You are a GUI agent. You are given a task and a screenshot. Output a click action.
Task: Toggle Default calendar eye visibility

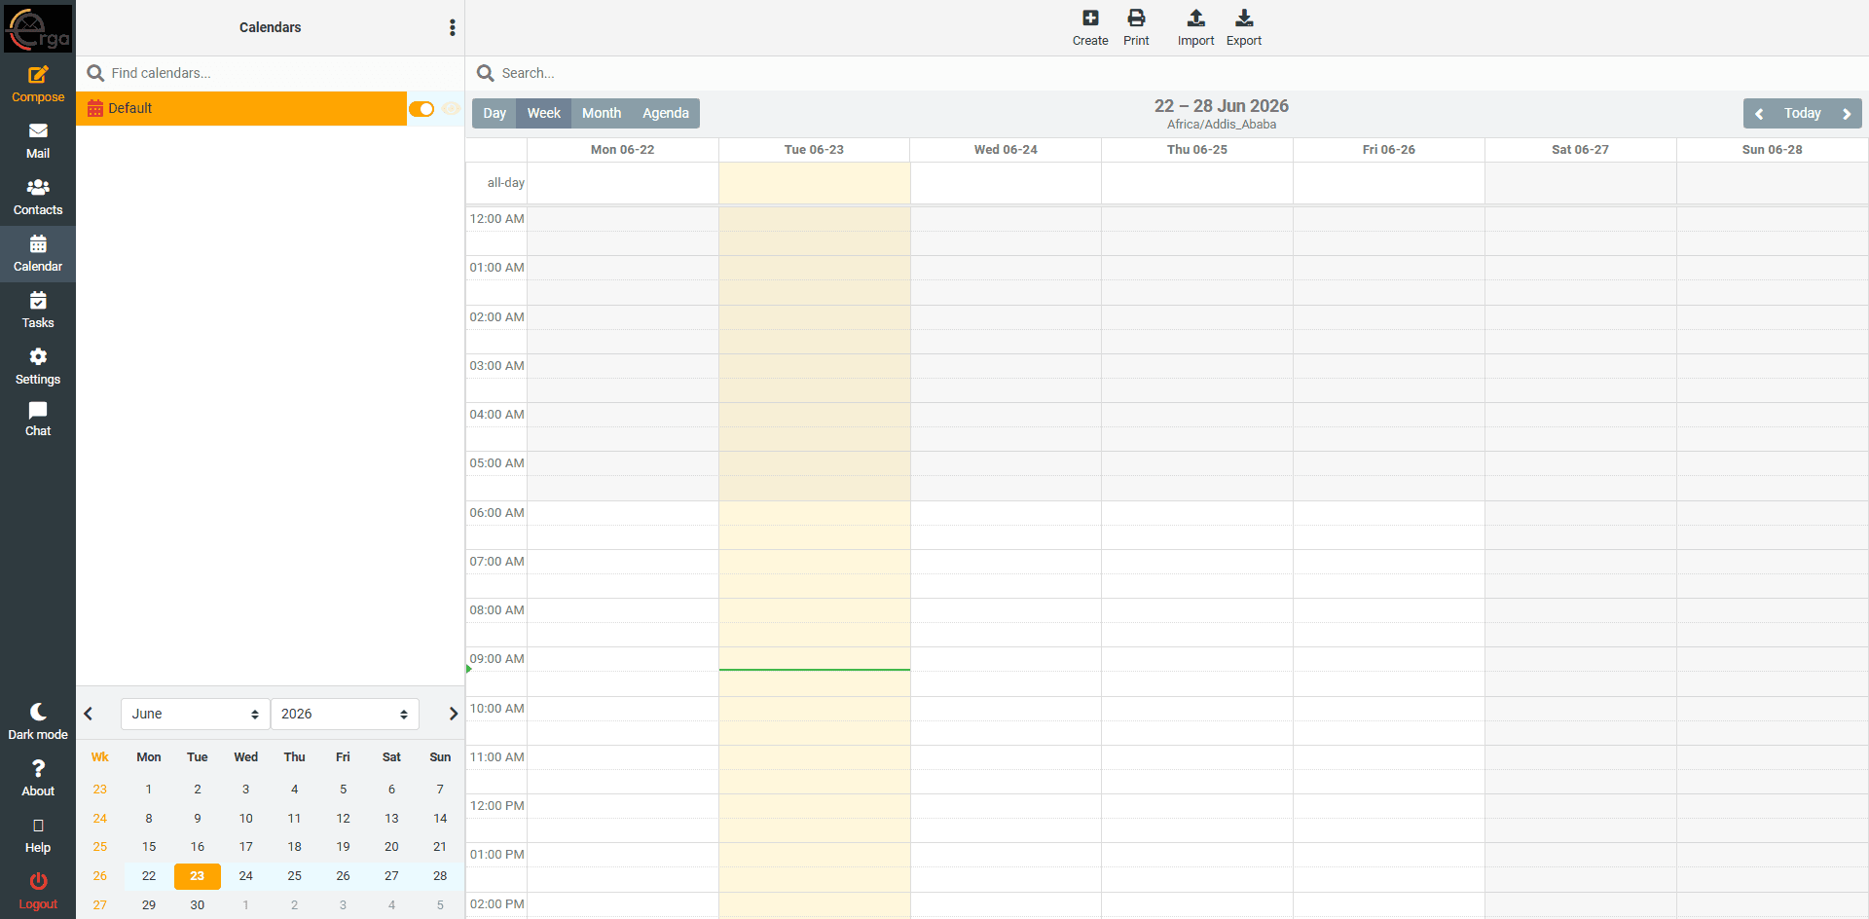[x=451, y=109]
